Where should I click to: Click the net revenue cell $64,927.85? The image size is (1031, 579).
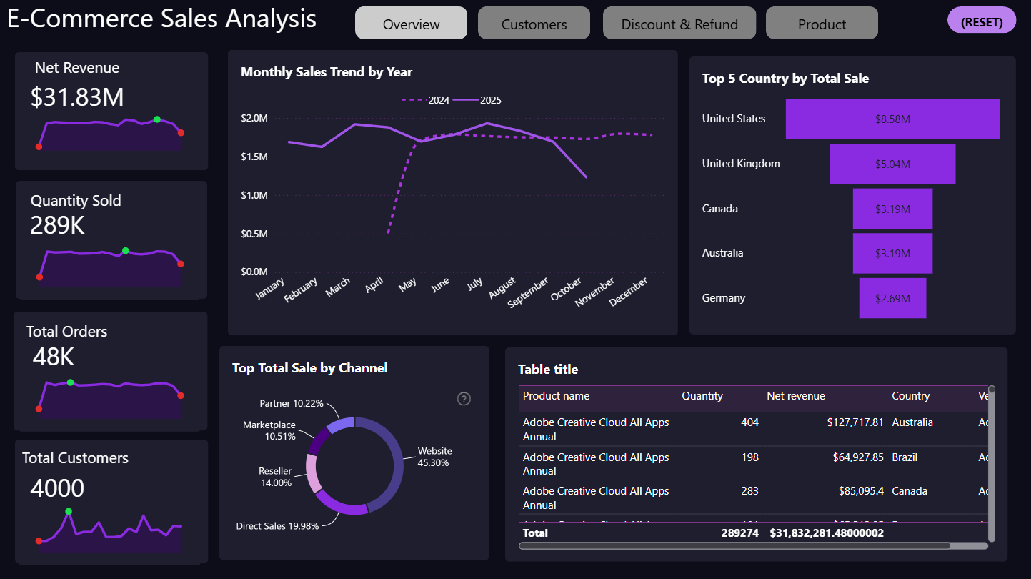858,457
